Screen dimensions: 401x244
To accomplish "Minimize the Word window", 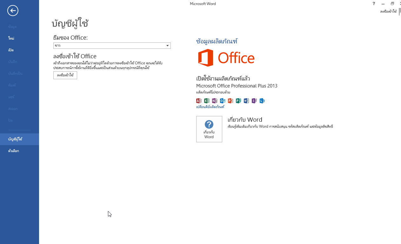I will [383, 3].
